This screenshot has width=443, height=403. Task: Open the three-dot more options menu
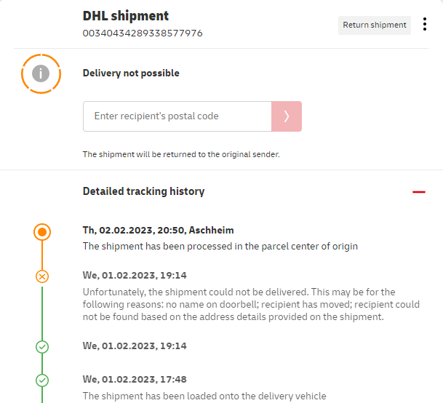point(425,25)
